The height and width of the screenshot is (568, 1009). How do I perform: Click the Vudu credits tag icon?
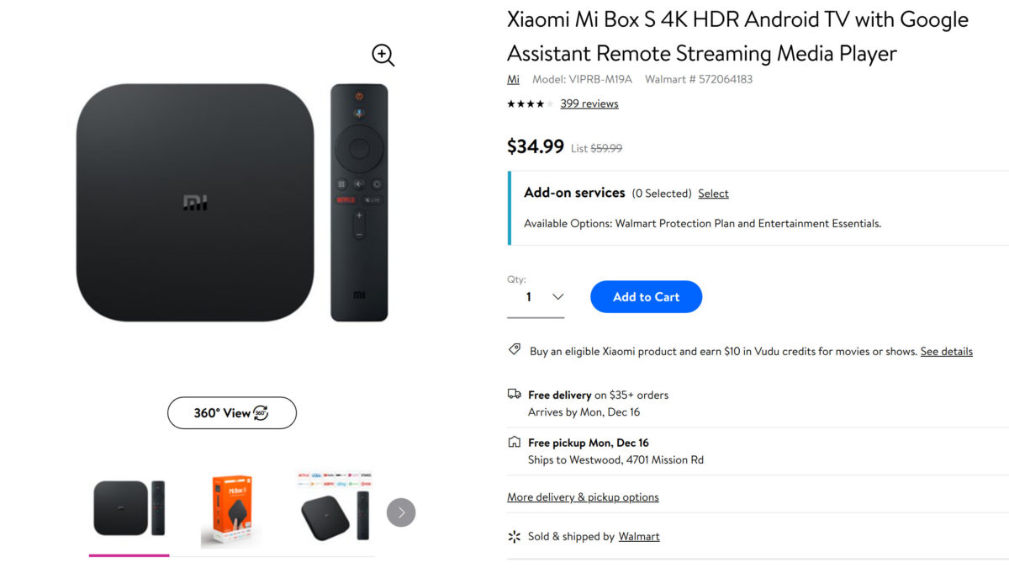pos(515,350)
